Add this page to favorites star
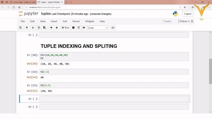 coord(185,7)
